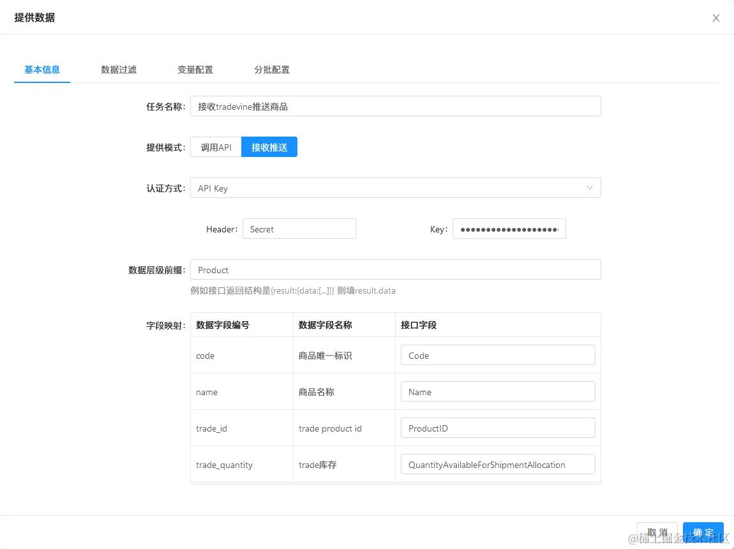This screenshot has width=734, height=549.
Task: Switch to the 基本信息 tab
Action: coord(42,70)
